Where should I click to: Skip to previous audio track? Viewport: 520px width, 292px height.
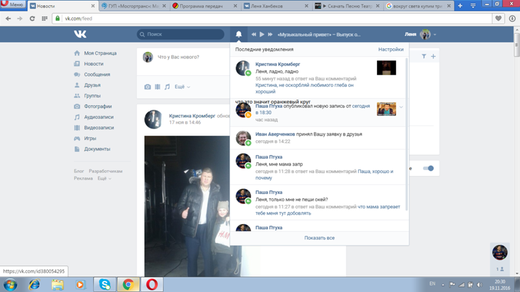pos(253,34)
